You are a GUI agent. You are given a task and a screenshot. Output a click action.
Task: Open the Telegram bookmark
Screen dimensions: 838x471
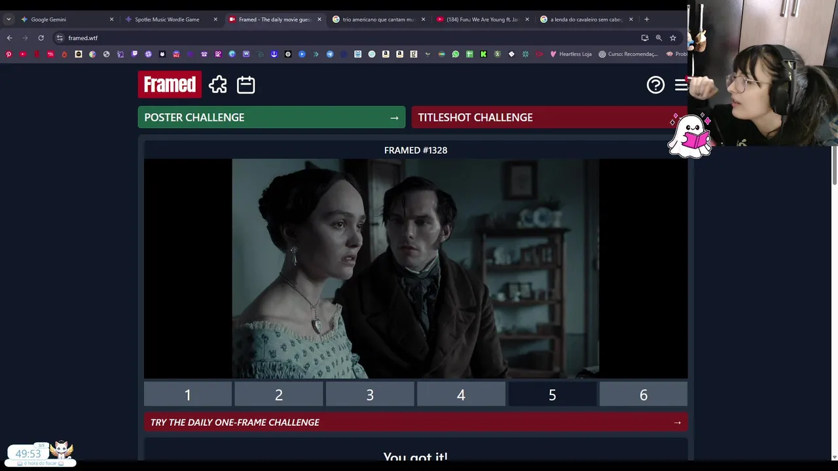click(330, 54)
